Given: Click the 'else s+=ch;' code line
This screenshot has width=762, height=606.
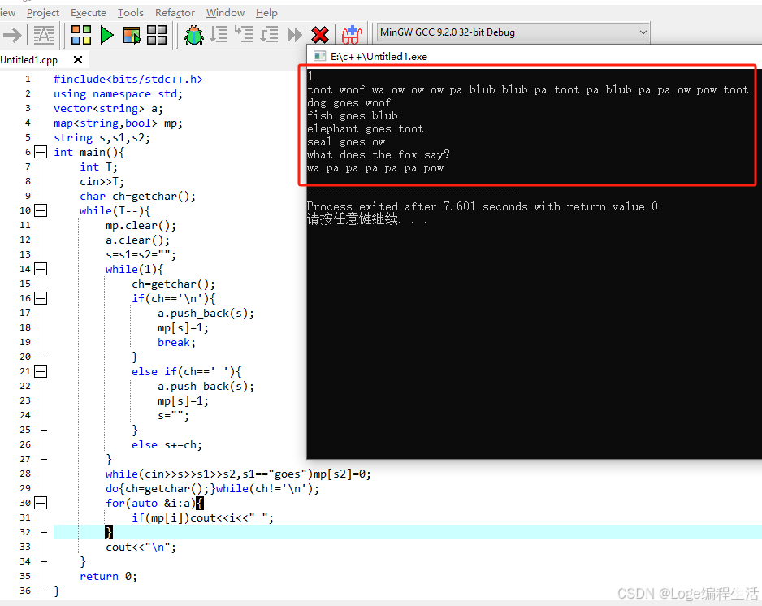Looking at the screenshot, I should coord(167,444).
